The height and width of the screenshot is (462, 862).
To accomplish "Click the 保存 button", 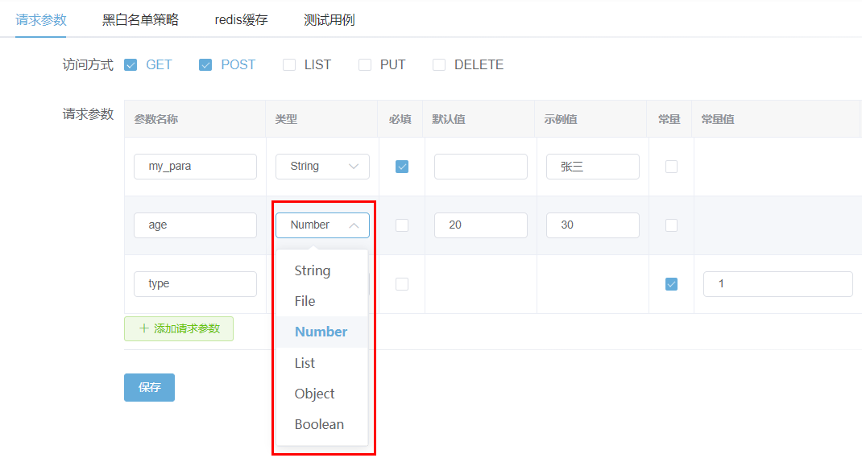I will 149,387.
